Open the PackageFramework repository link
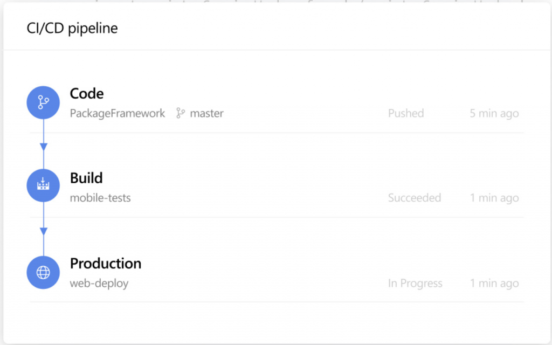The image size is (552, 345). (117, 113)
